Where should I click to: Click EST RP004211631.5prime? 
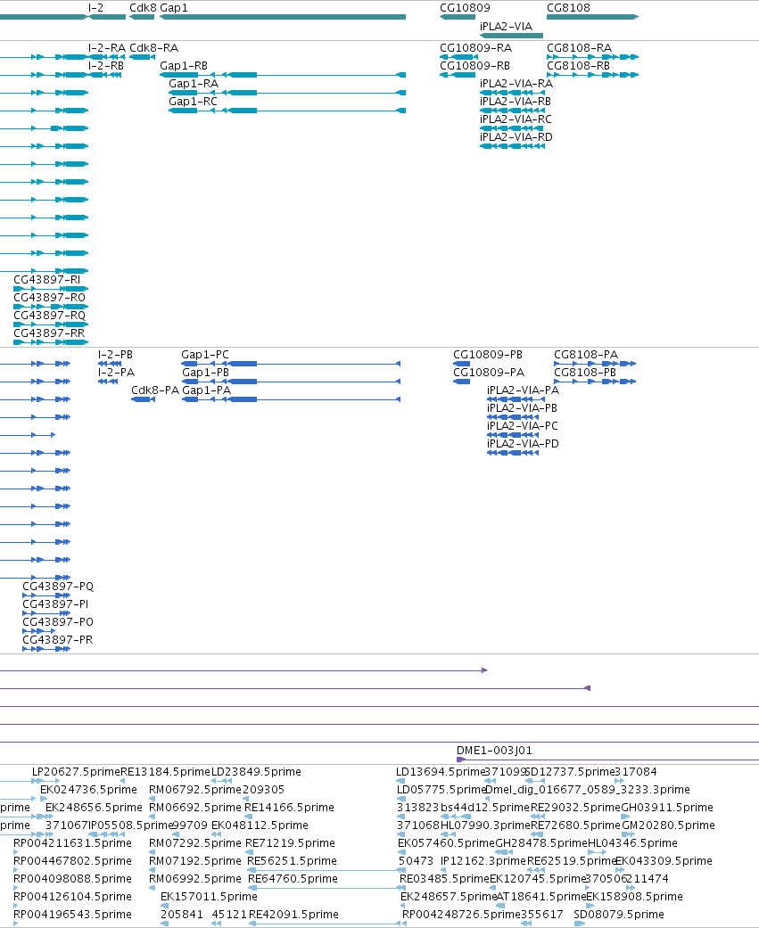click(x=72, y=842)
